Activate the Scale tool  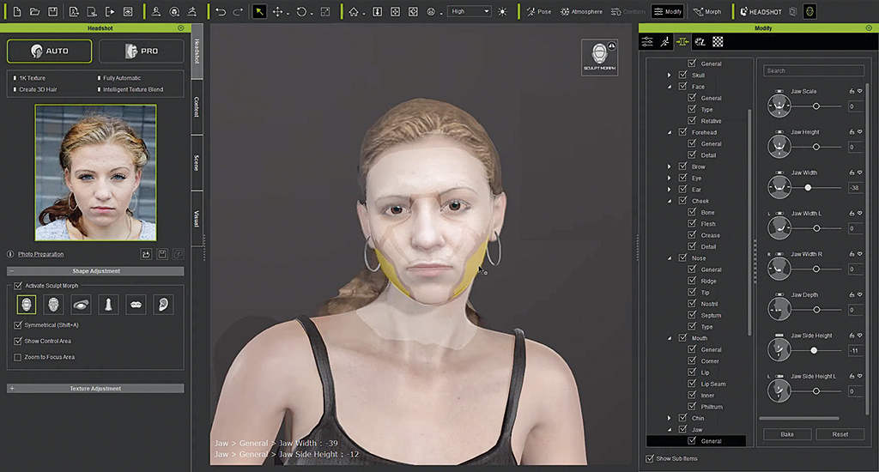coord(325,11)
